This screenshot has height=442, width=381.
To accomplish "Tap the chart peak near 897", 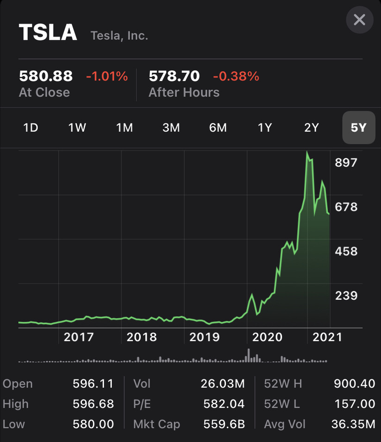I will pyautogui.click(x=307, y=153).
